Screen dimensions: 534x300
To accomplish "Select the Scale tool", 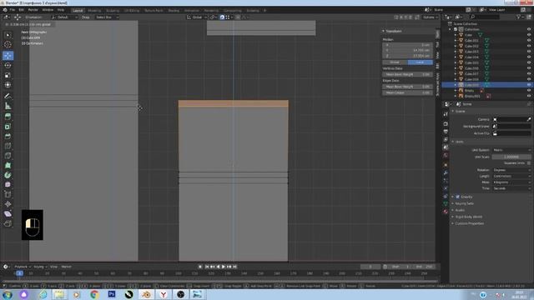I will (x=8, y=75).
